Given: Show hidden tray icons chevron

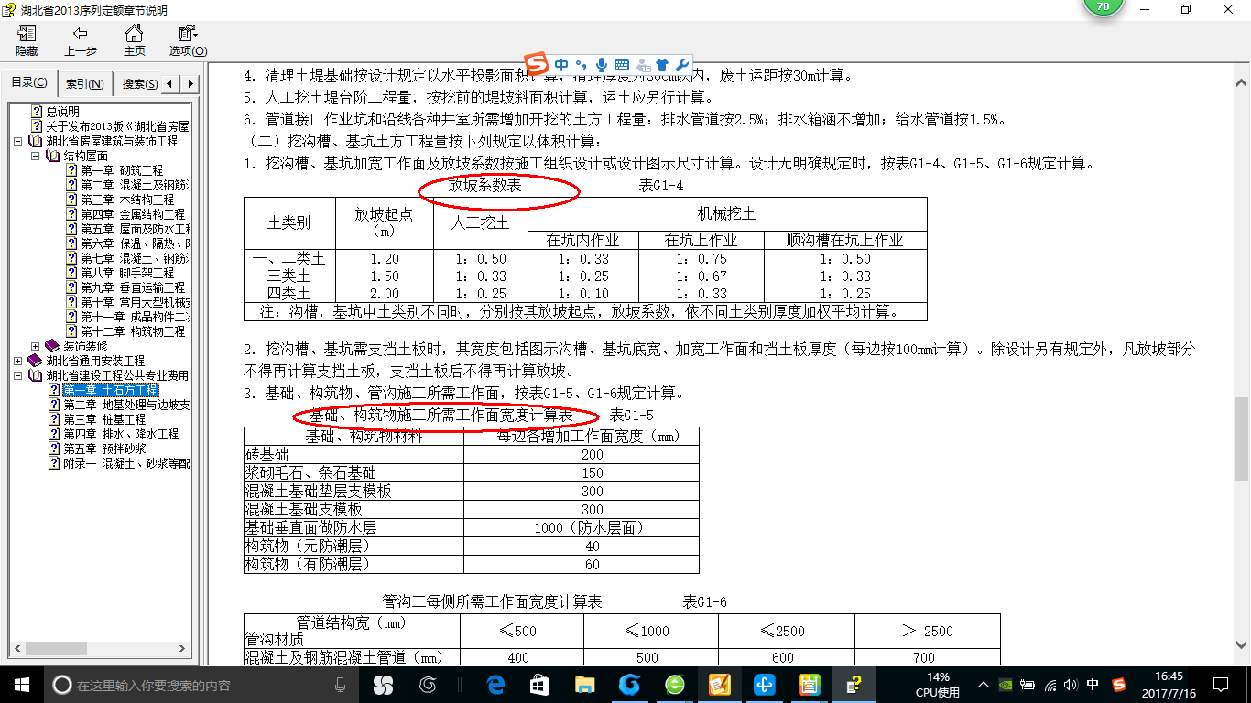Looking at the screenshot, I should pyautogui.click(x=984, y=684).
